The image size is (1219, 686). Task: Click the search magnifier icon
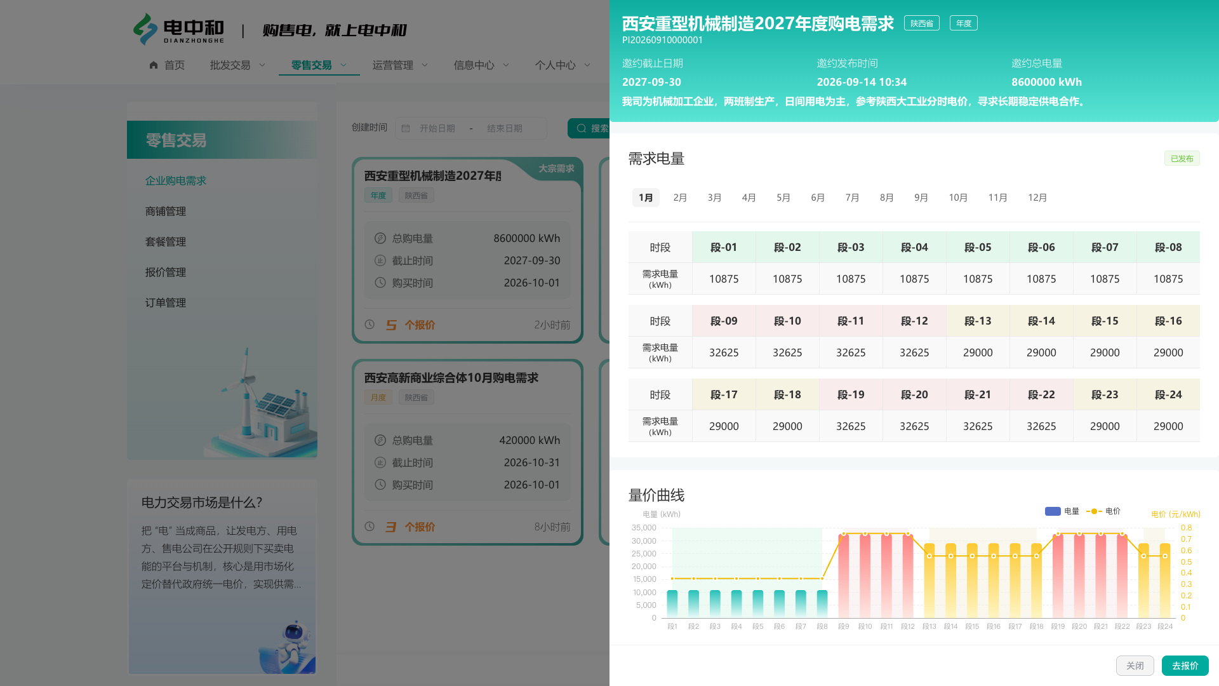[x=581, y=128]
